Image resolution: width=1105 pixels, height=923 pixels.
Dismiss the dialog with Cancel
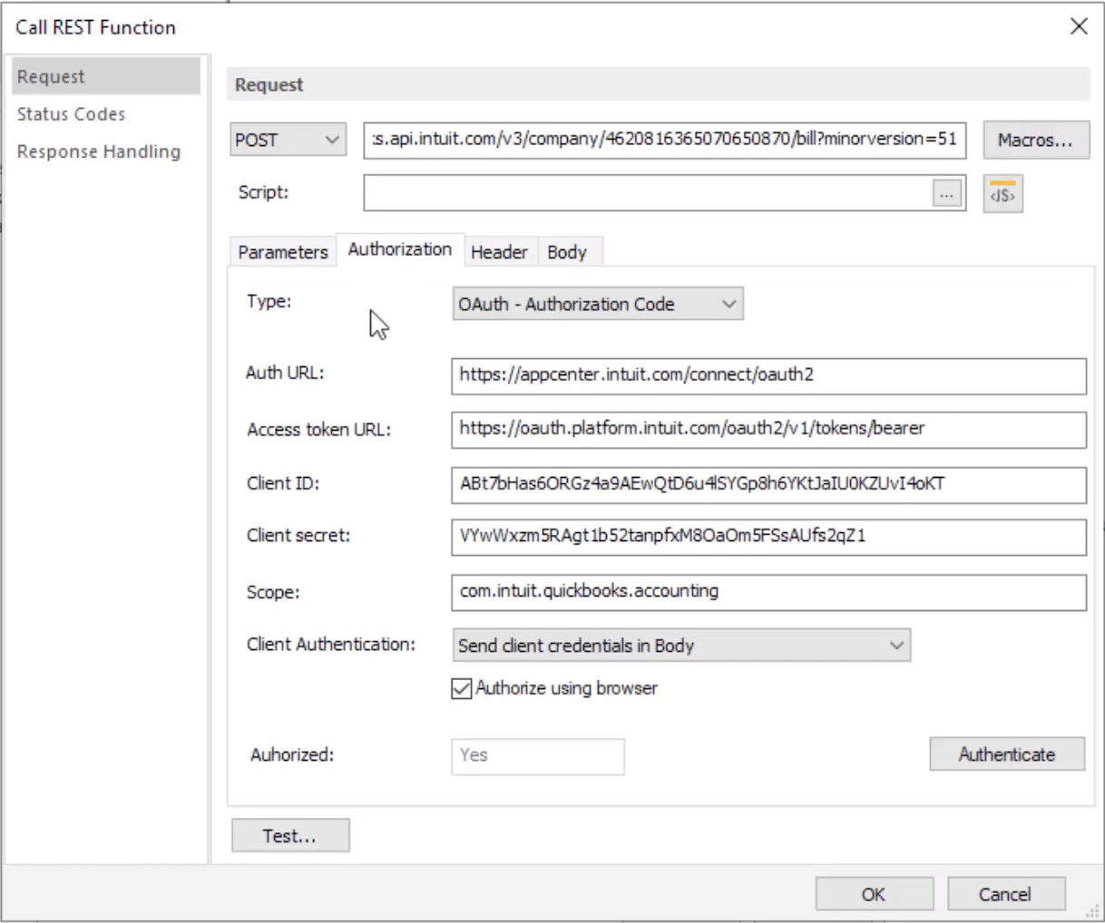[x=1004, y=893]
